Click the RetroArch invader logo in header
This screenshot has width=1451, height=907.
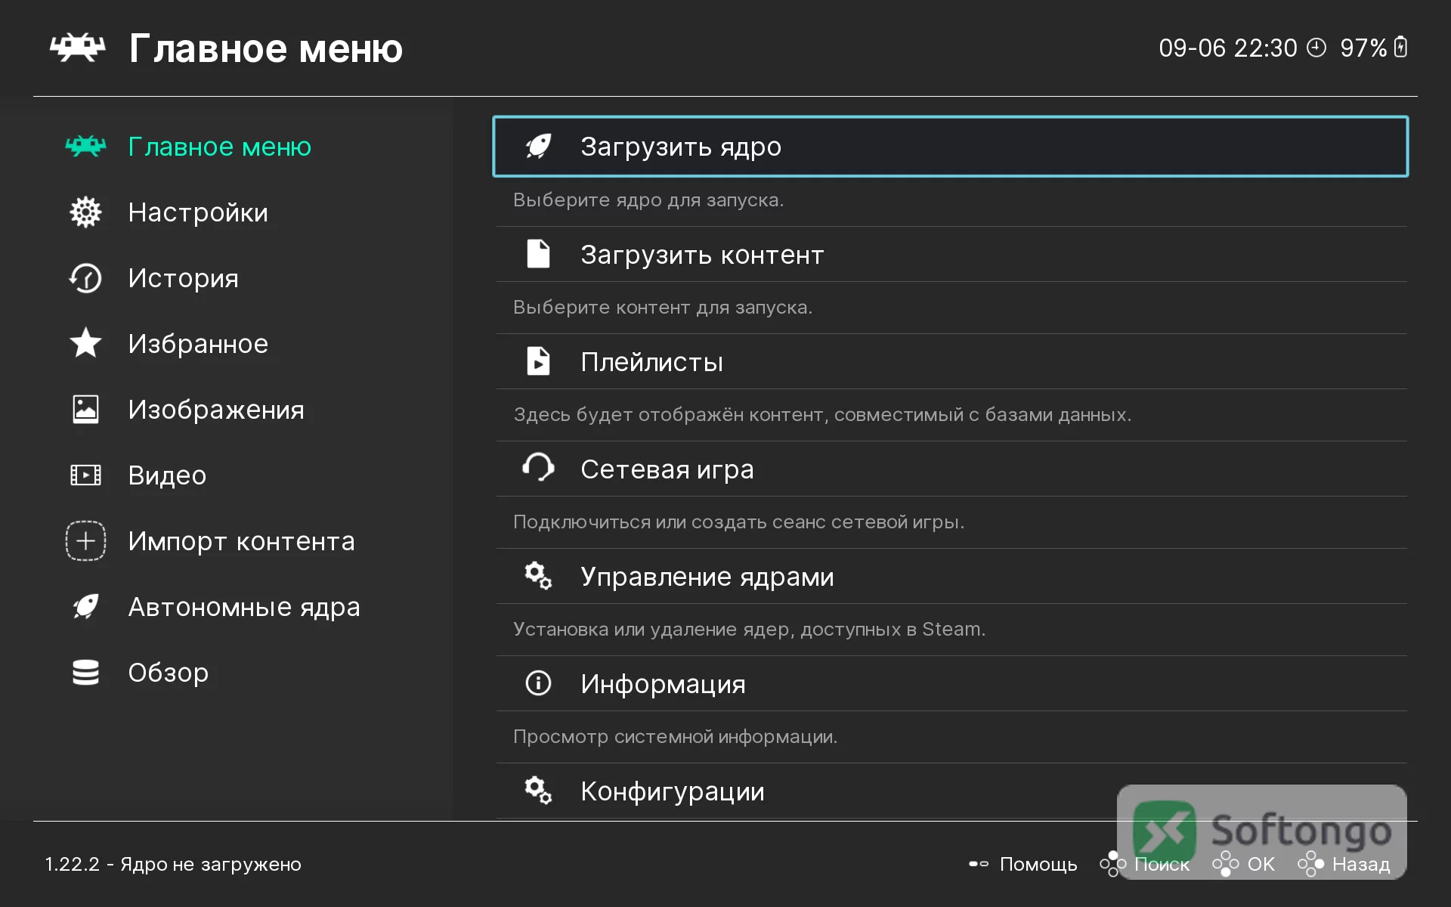[77, 48]
